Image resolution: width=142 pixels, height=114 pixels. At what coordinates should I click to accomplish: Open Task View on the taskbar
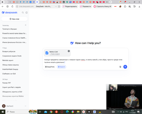40,112
